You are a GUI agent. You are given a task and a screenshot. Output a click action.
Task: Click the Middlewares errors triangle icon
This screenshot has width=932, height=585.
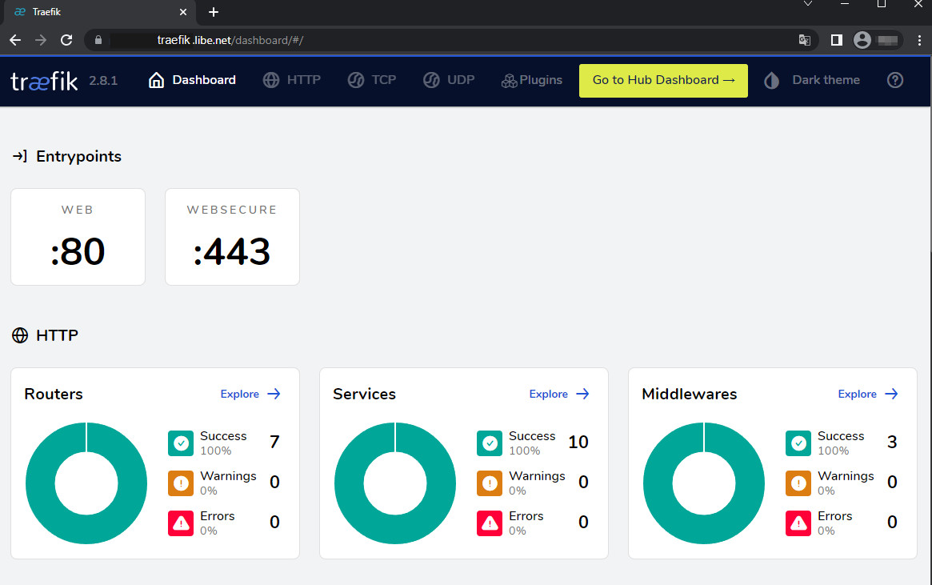pyautogui.click(x=798, y=523)
